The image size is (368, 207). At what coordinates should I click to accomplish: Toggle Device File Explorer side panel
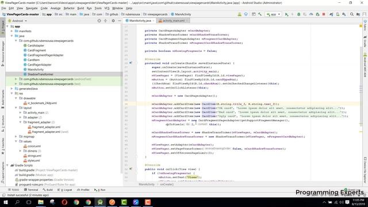(365, 170)
